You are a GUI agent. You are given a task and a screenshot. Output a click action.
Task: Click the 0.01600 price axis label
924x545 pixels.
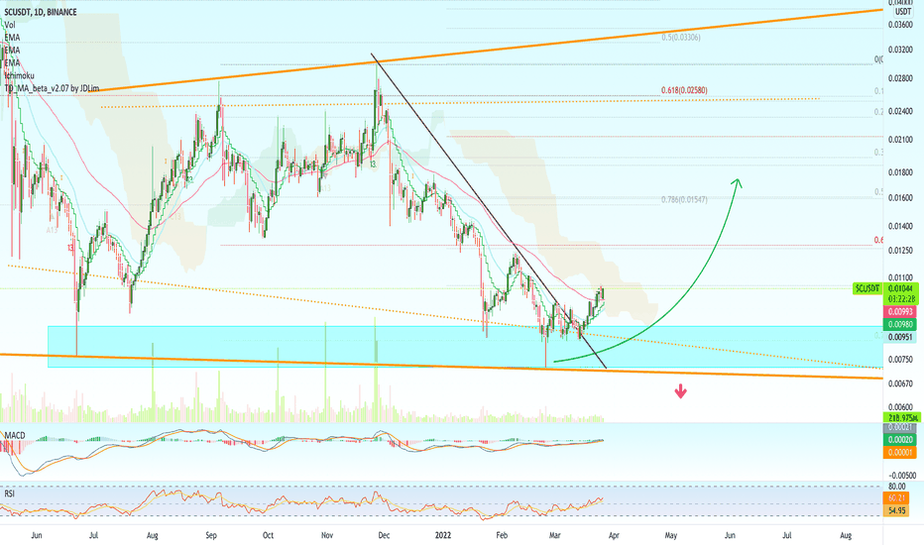[900, 198]
